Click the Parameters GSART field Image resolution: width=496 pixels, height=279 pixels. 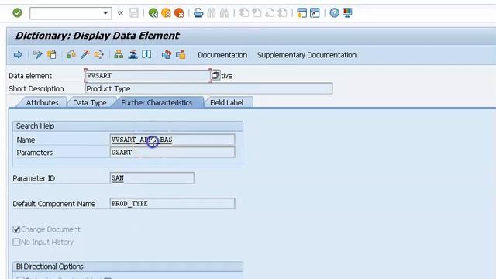(172, 153)
